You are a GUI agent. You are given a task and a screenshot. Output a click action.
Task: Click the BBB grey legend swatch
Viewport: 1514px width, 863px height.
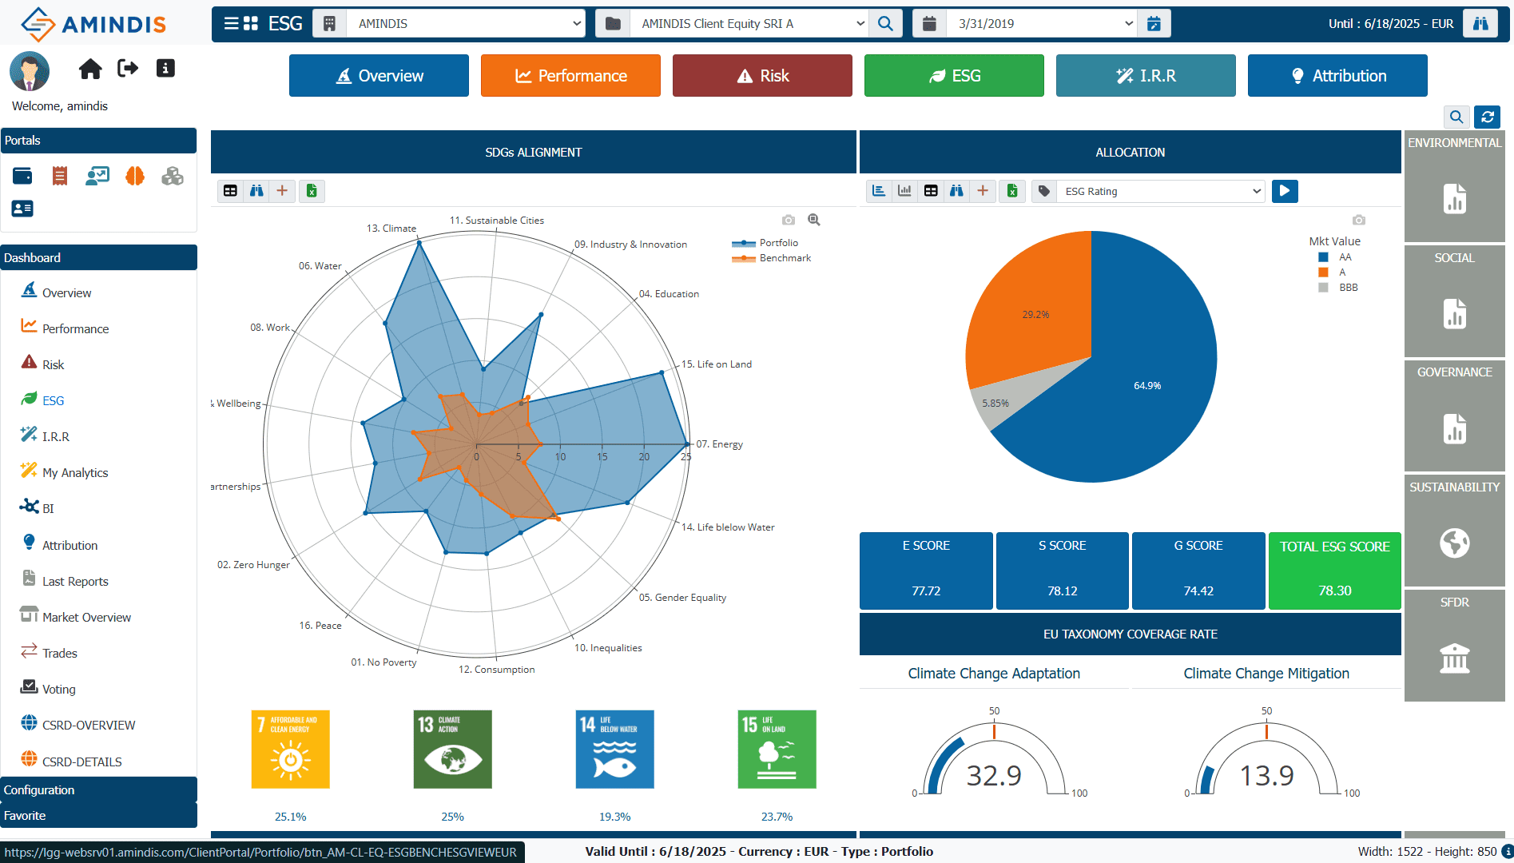[x=1323, y=288]
